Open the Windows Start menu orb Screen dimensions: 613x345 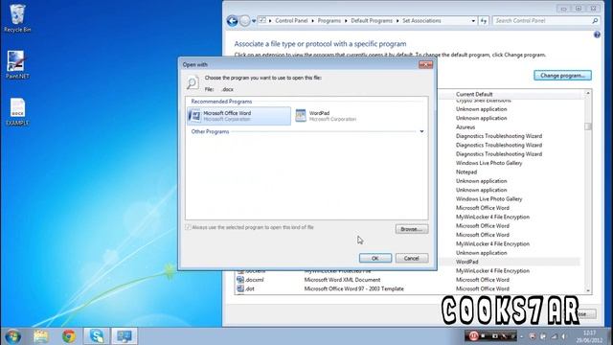click(x=12, y=336)
